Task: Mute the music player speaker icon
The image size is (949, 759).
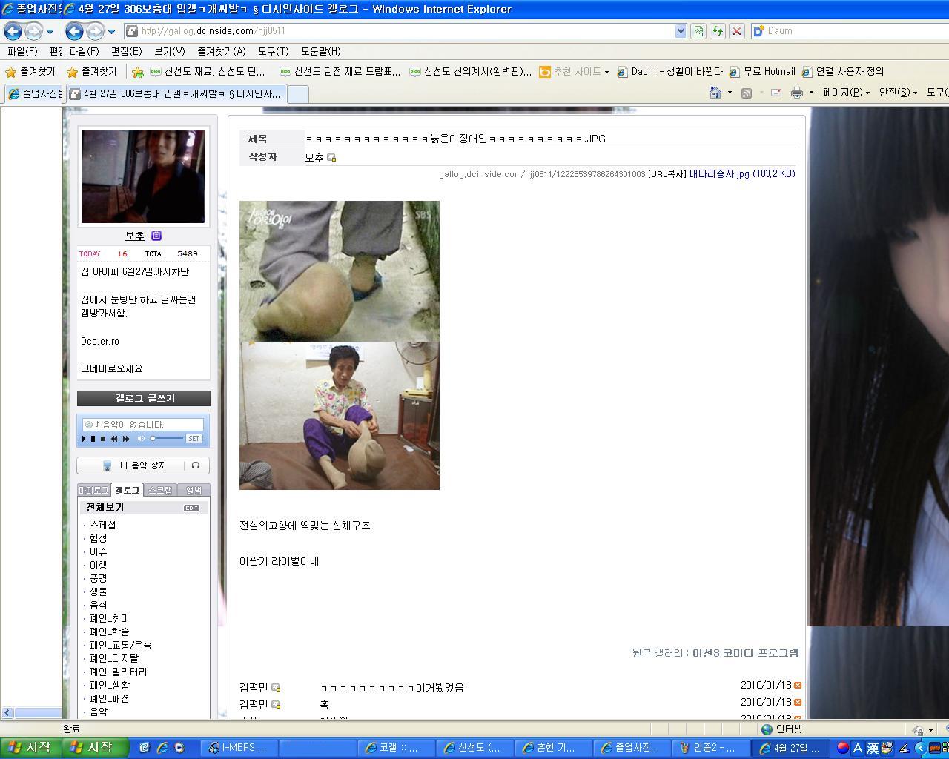Action: click(141, 439)
